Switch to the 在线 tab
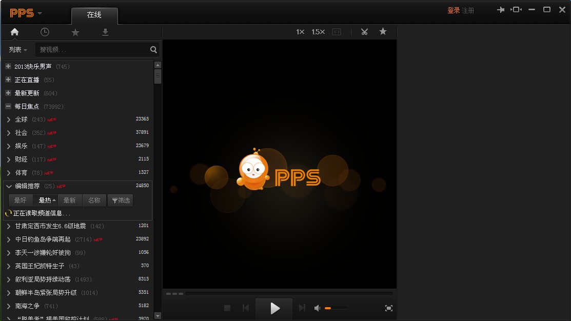Viewport: 571px width, 321px height. pyautogui.click(x=94, y=15)
